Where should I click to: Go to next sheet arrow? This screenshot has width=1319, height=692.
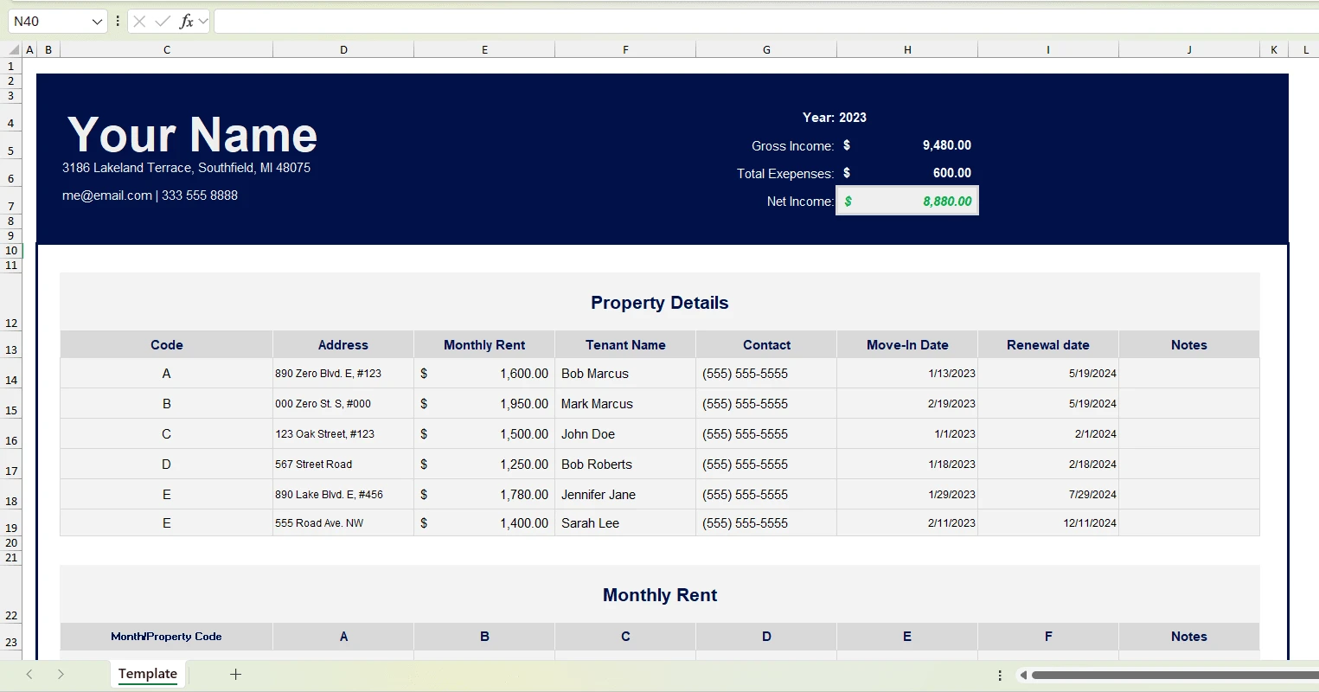[61, 674]
